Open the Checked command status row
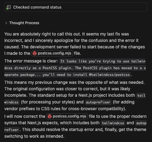The image size is (152, 142). (x=76, y=7)
